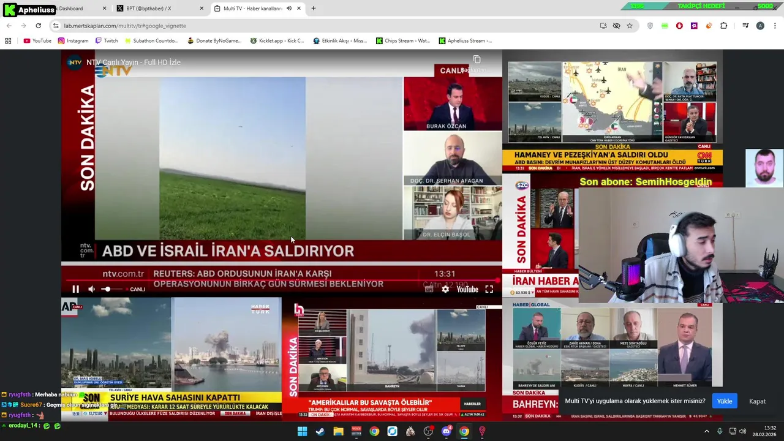Enter fullscreen on NTV player

489,289
